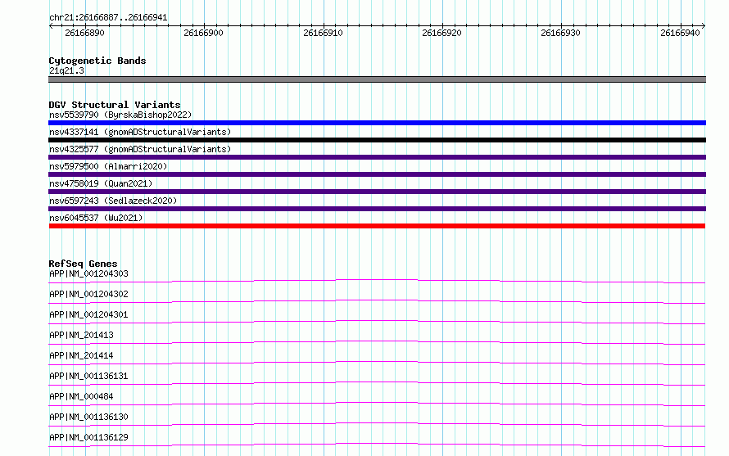729x456 pixels.
Task: Click the magenta intron line of APP|NM_201413
Action: [377, 342]
